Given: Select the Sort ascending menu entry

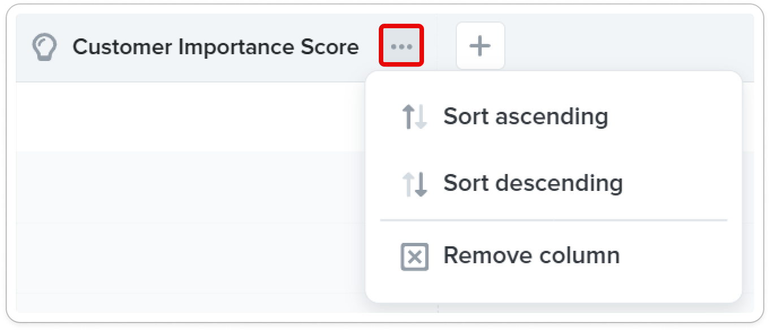Looking at the screenshot, I should (553, 117).
